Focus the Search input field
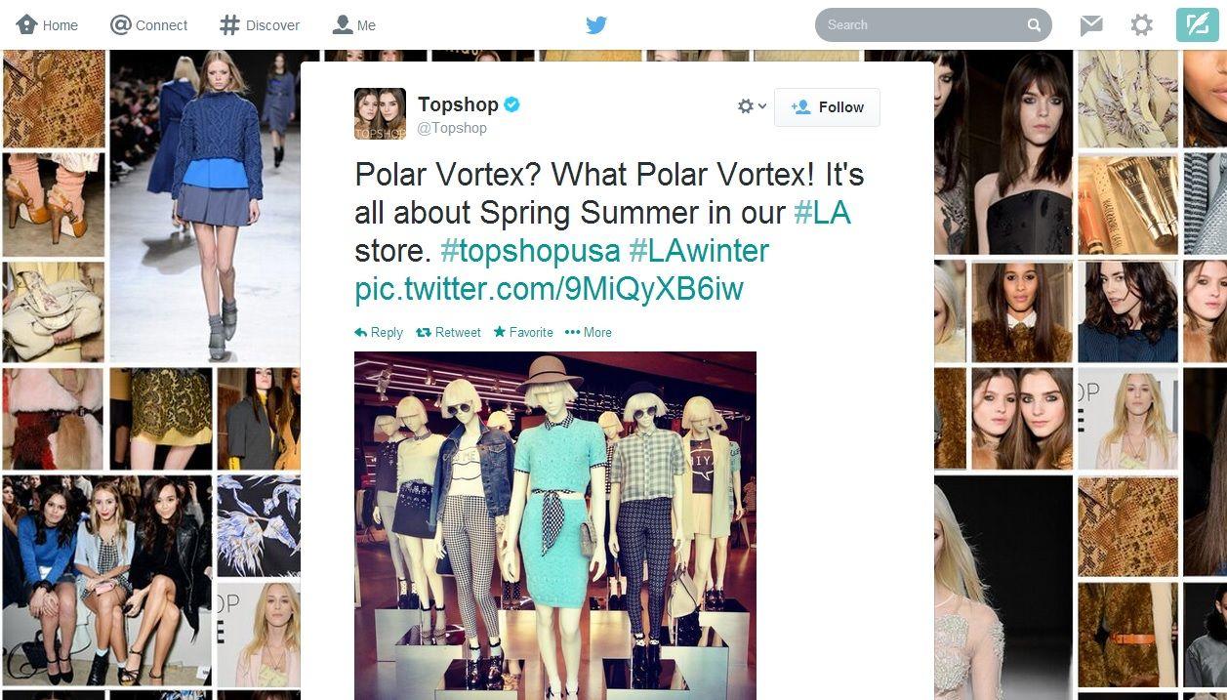This screenshot has width=1227, height=700. point(922,25)
